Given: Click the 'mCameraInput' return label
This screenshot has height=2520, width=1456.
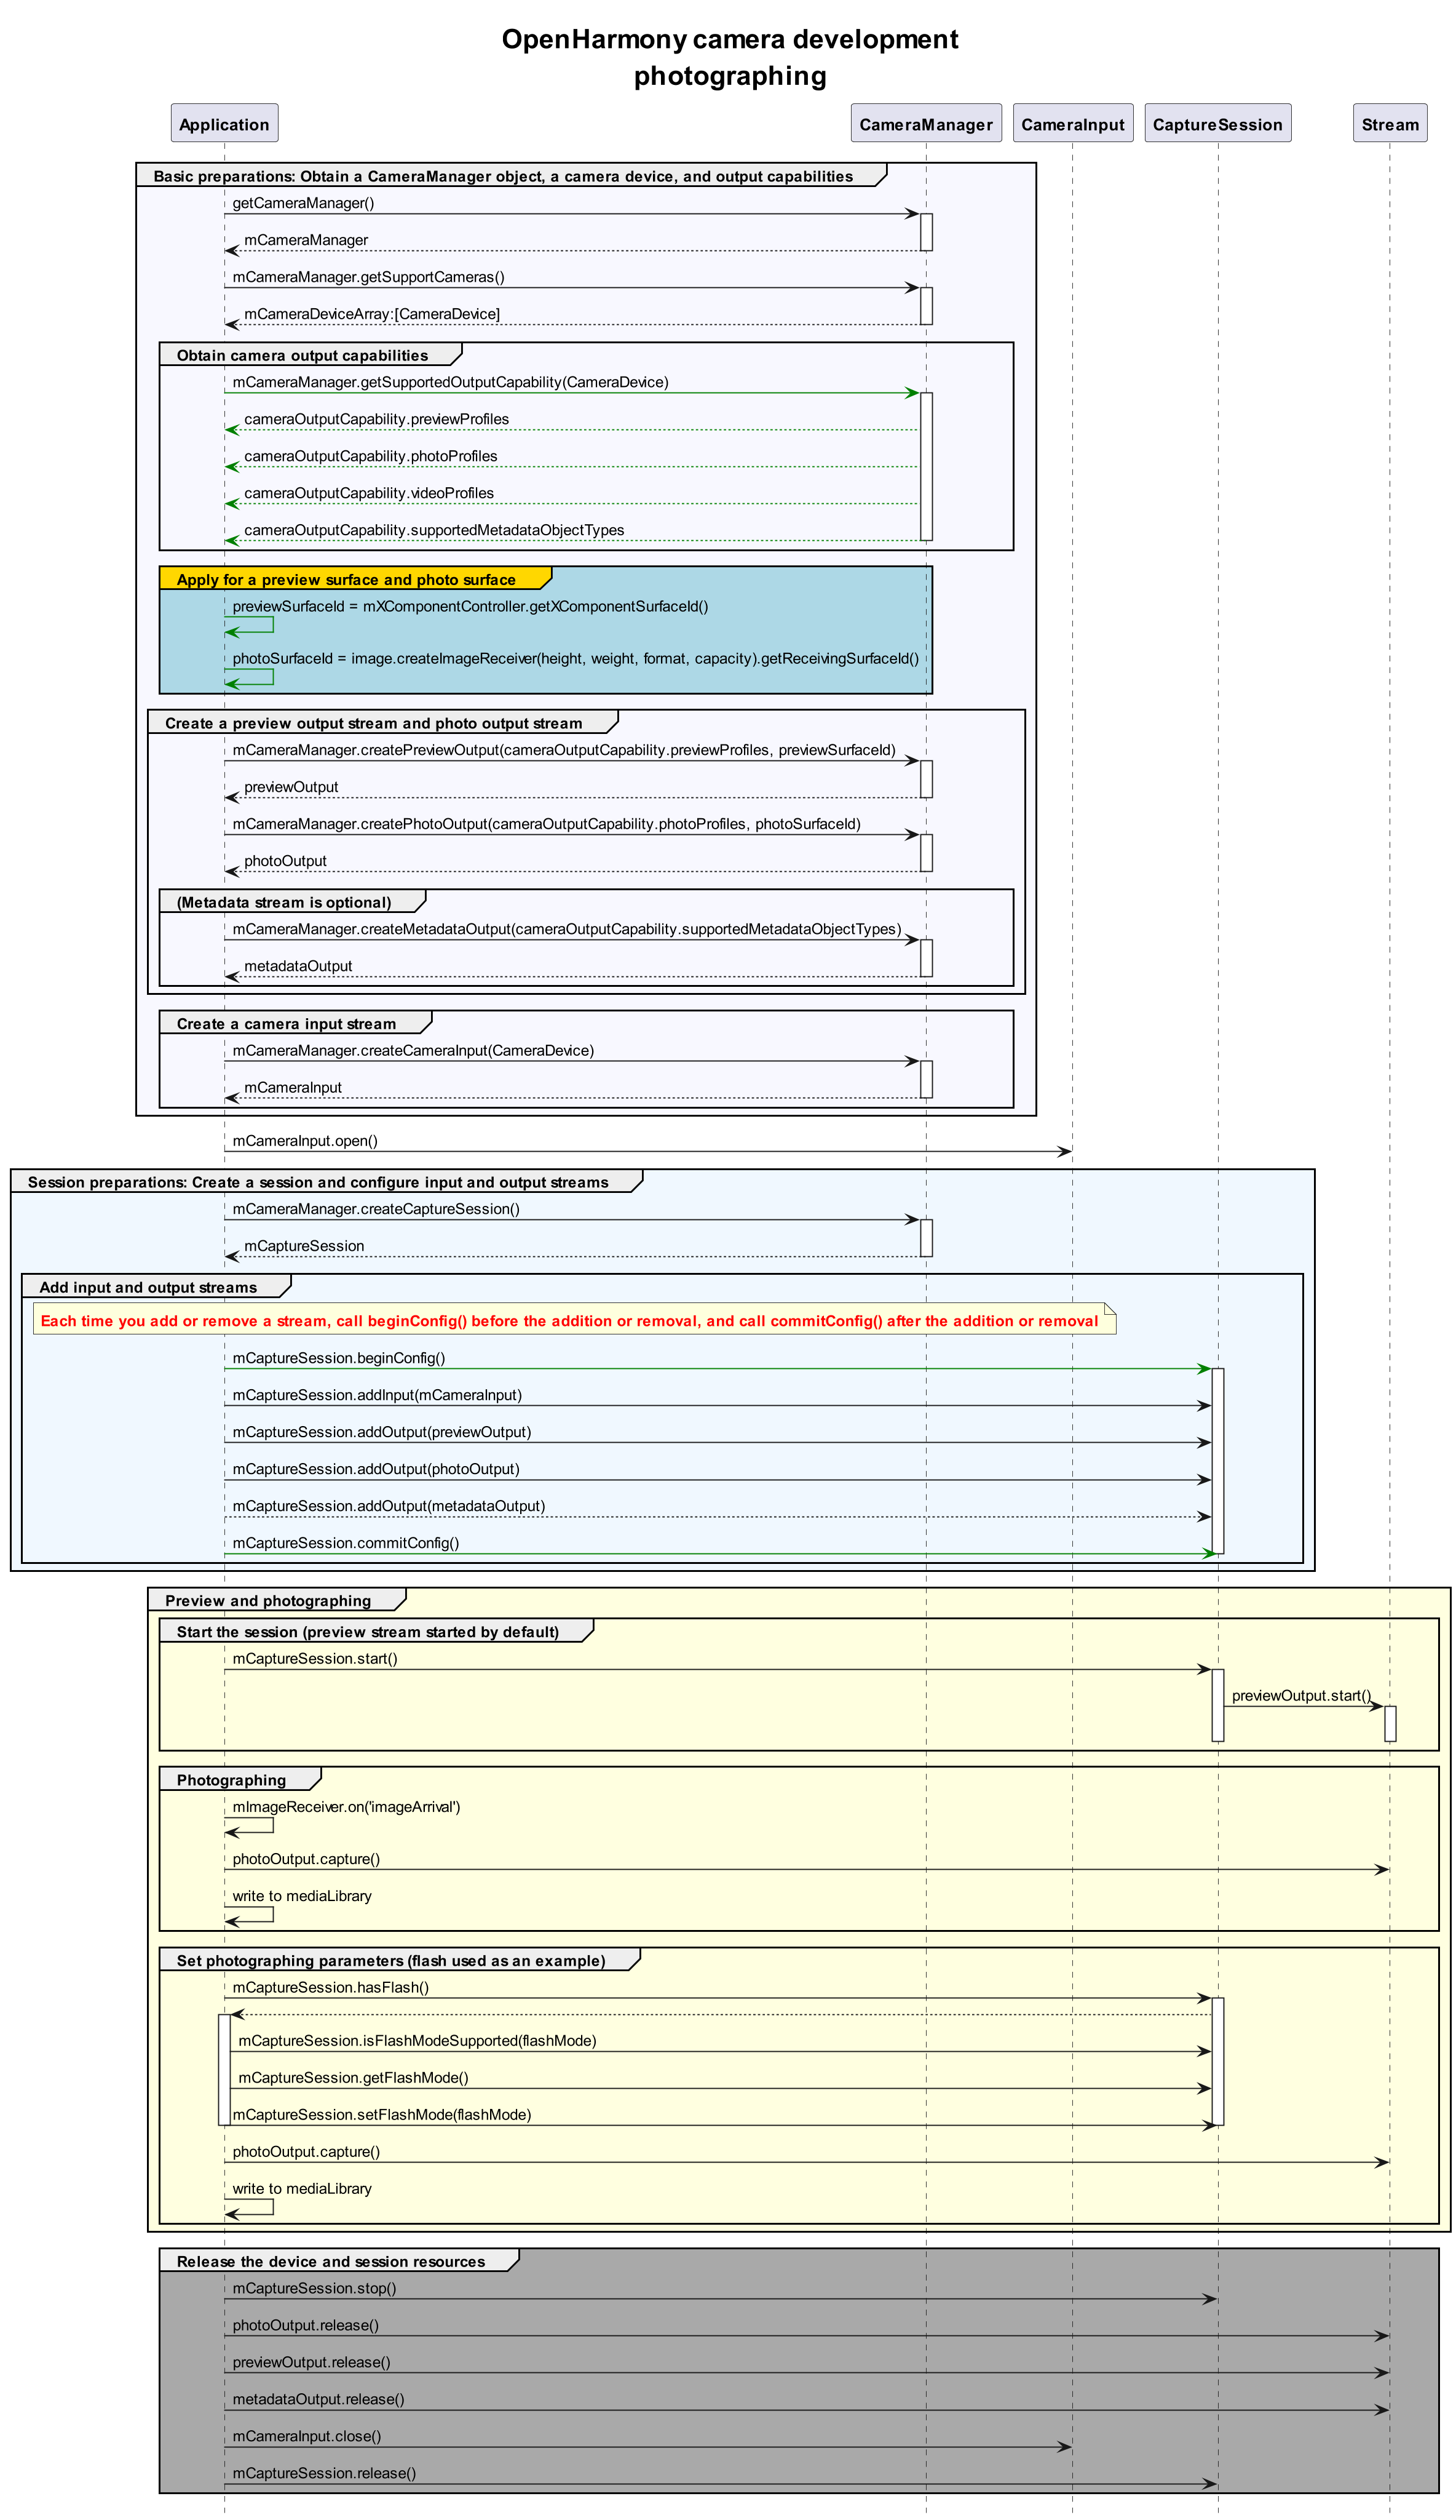Looking at the screenshot, I should (293, 1088).
